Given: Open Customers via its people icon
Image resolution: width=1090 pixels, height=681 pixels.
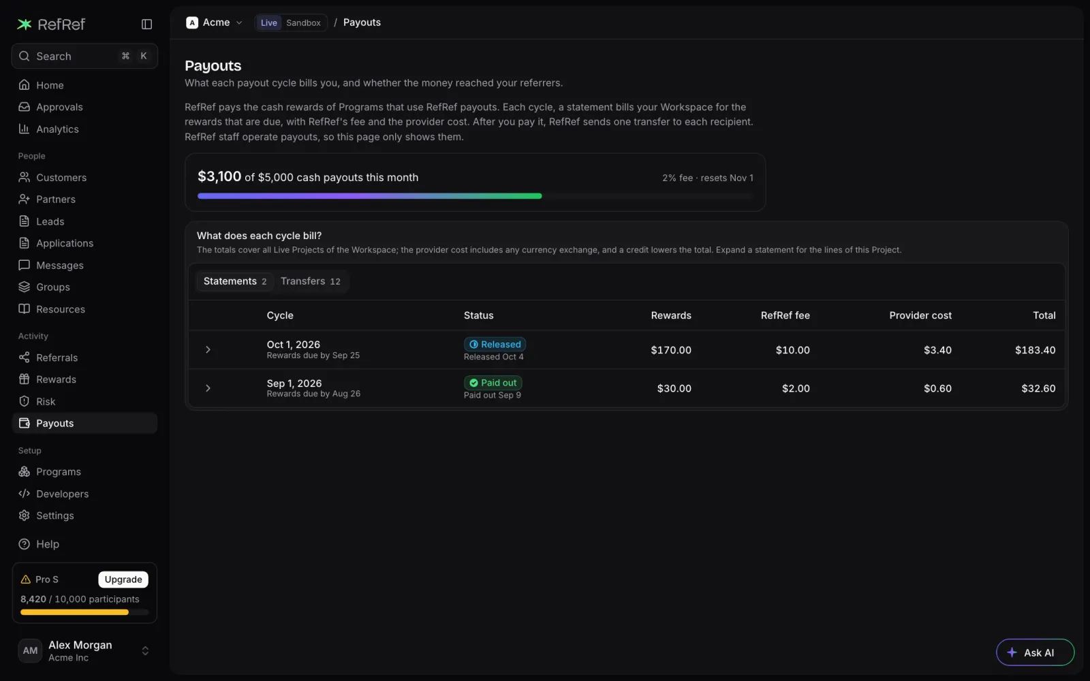Looking at the screenshot, I should click(x=25, y=178).
